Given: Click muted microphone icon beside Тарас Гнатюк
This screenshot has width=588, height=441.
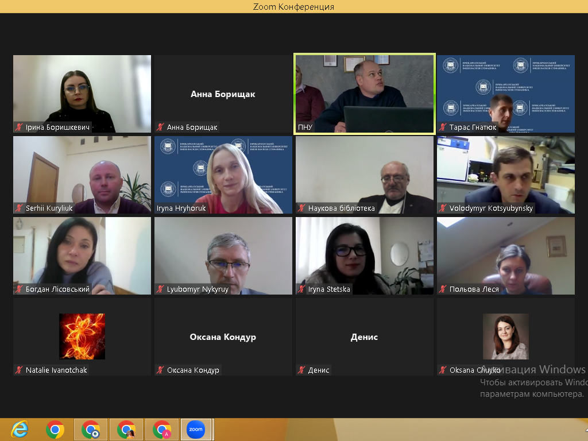Looking at the screenshot, I should point(442,127).
